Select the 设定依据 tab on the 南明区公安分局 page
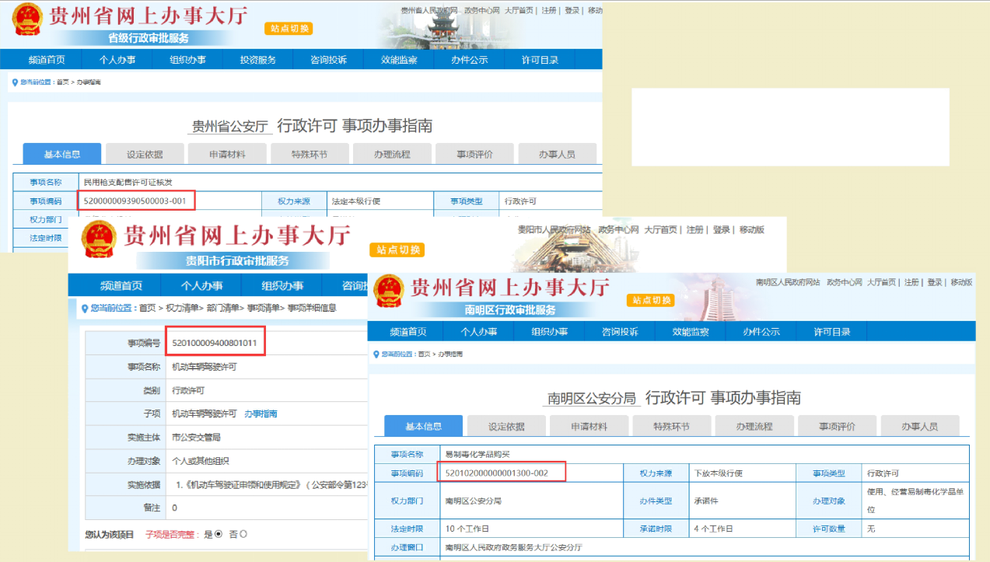The height and width of the screenshot is (562, 990). pyautogui.click(x=506, y=426)
